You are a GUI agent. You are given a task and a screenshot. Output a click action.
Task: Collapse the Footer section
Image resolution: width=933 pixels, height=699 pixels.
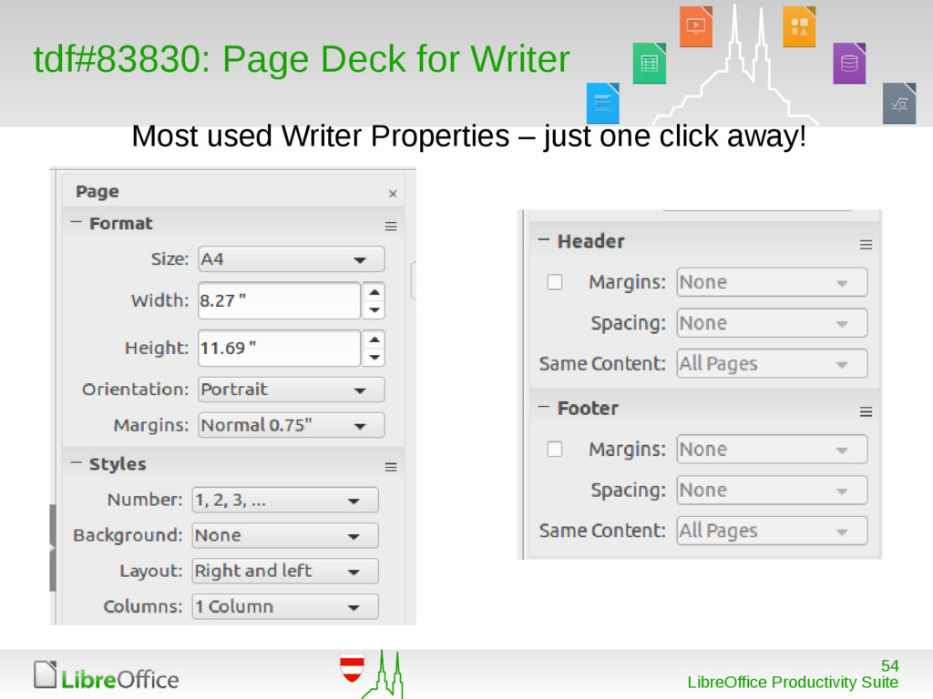543,407
